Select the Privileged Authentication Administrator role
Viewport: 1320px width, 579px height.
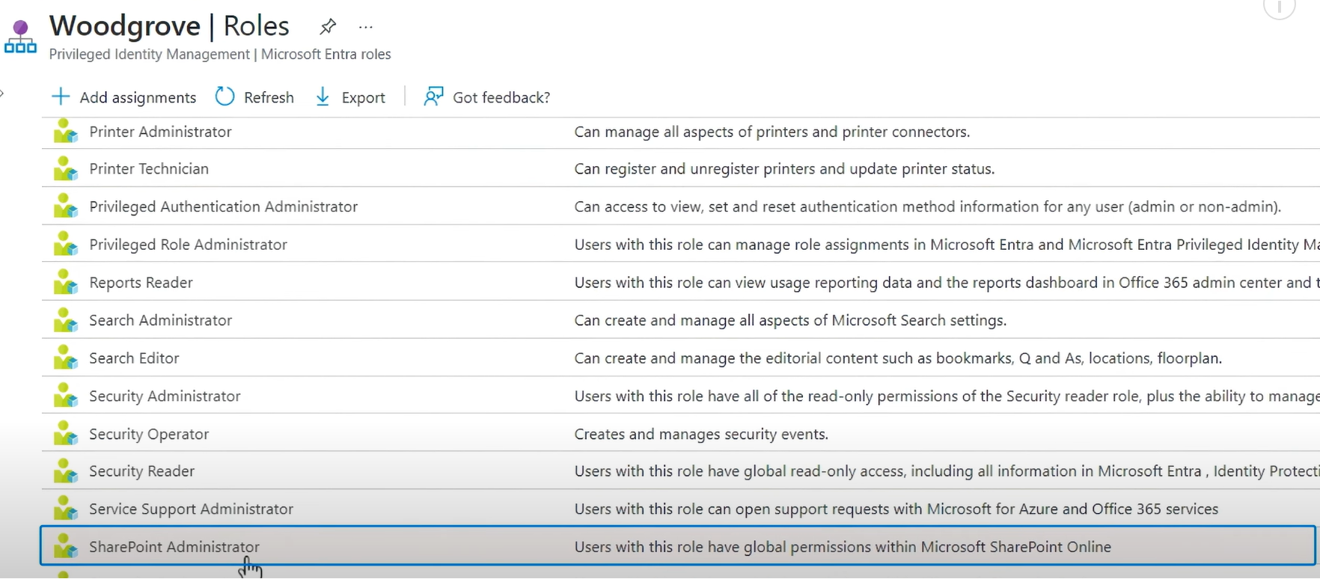click(223, 206)
